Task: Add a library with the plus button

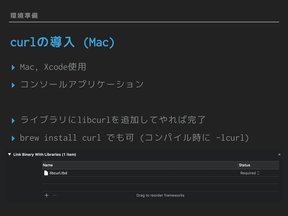Action: pos(47,195)
